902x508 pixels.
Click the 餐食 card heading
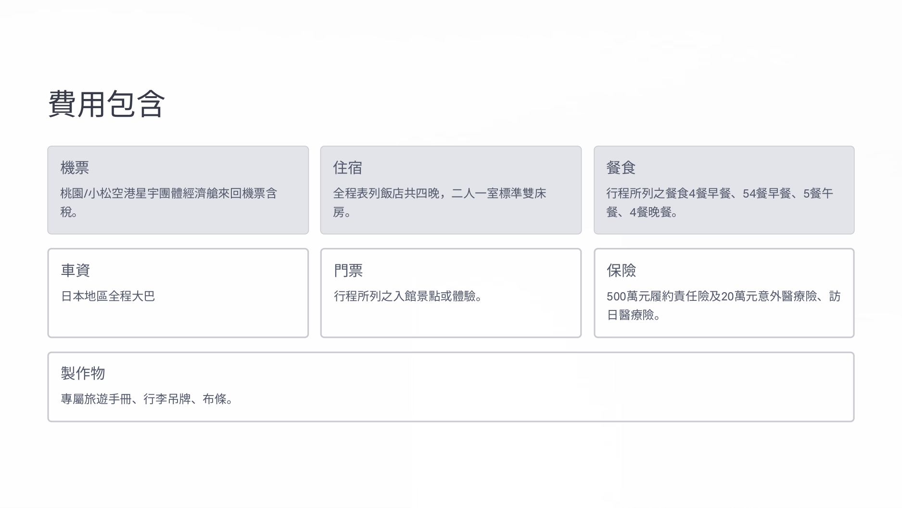(x=621, y=168)
